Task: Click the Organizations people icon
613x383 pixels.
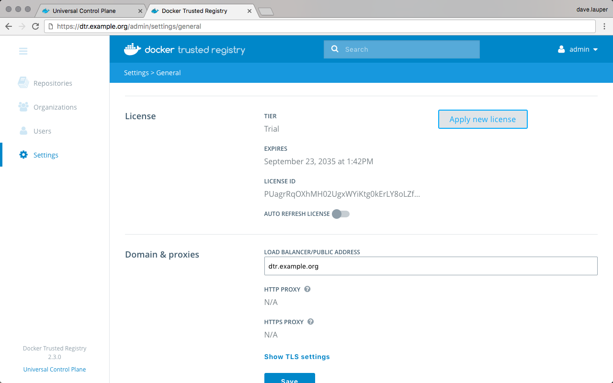Action: (23, 107)
